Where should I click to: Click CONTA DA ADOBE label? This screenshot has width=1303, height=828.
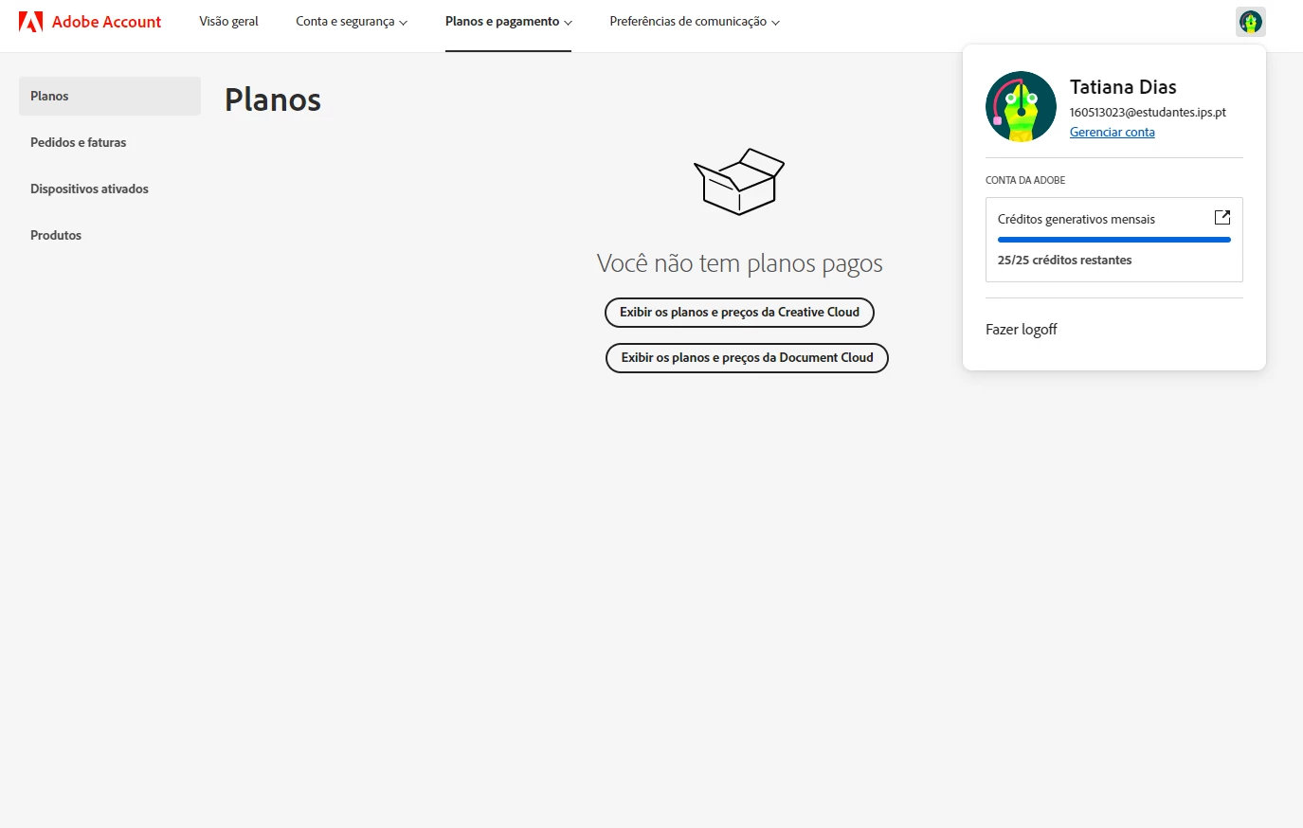pos(1025,180)
